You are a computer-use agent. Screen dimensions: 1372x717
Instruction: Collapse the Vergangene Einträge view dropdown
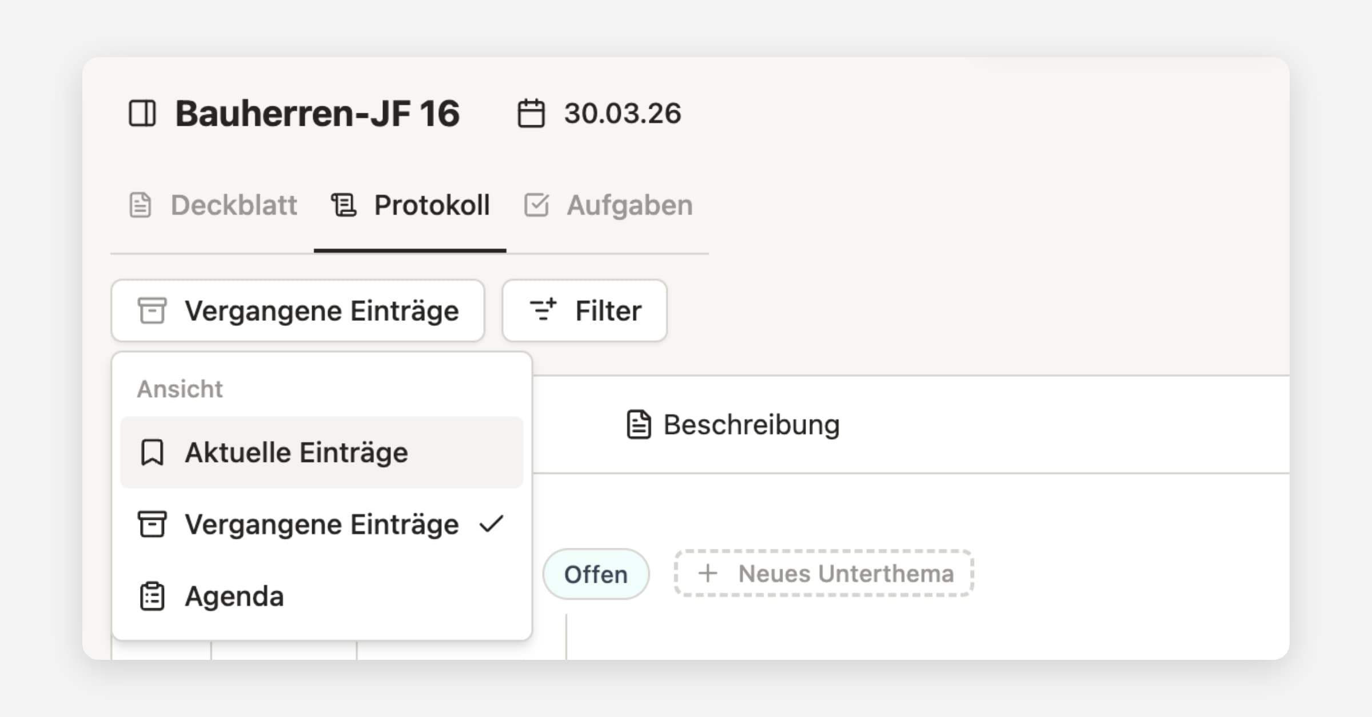pyautogui.click(x=298, y=311)
